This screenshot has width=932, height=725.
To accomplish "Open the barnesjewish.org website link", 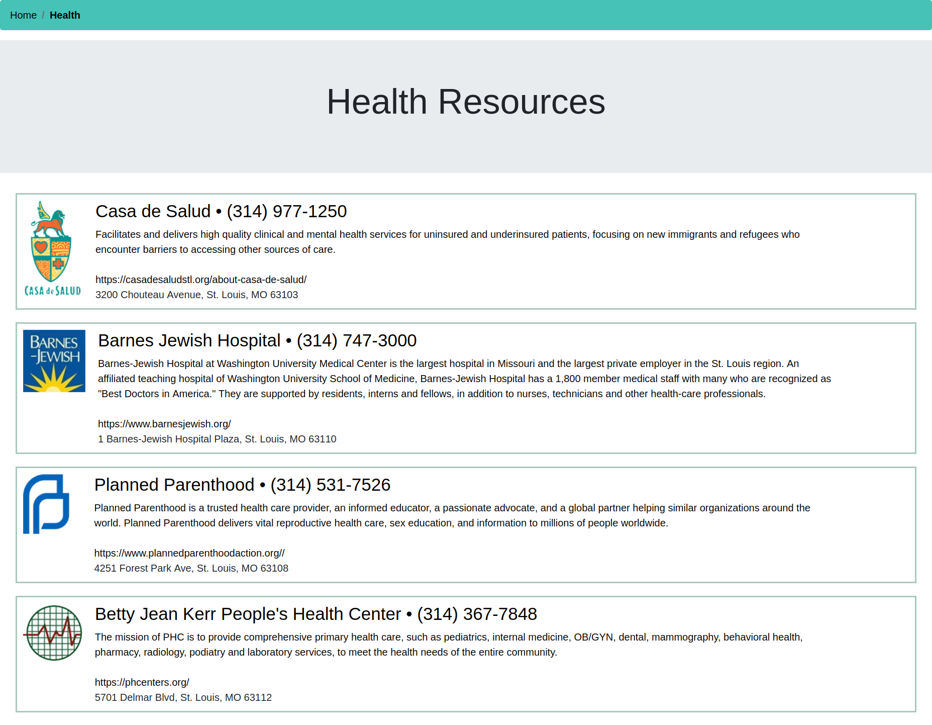I will pos(164,424).
